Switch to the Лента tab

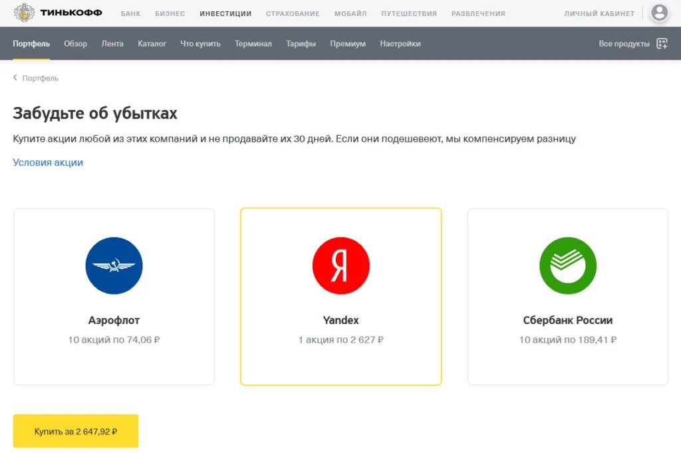[112, 43]
